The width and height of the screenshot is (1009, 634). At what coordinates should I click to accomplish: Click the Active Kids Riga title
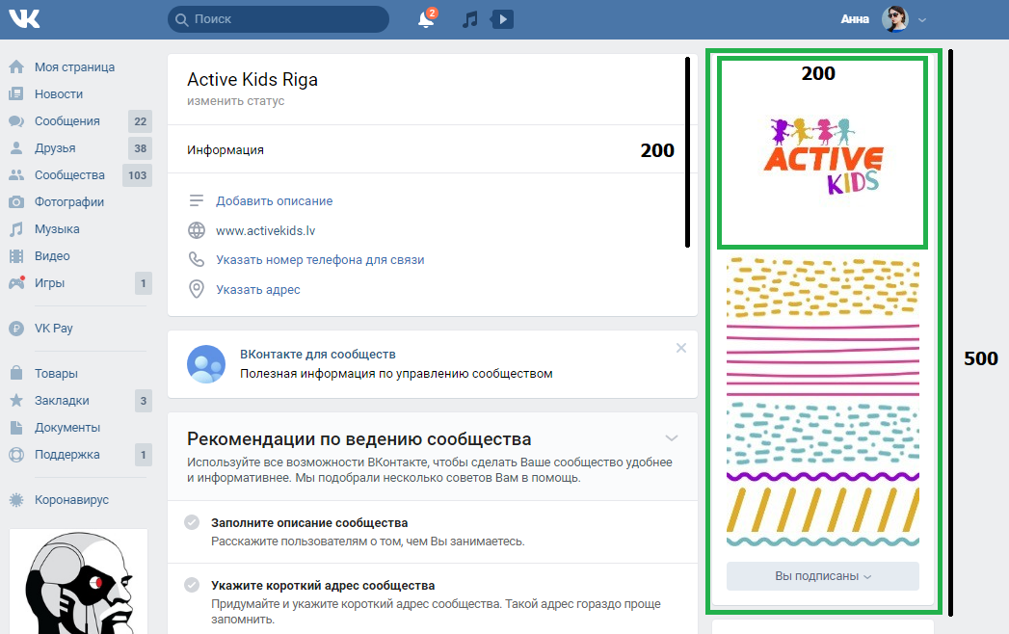coord(252,80)
